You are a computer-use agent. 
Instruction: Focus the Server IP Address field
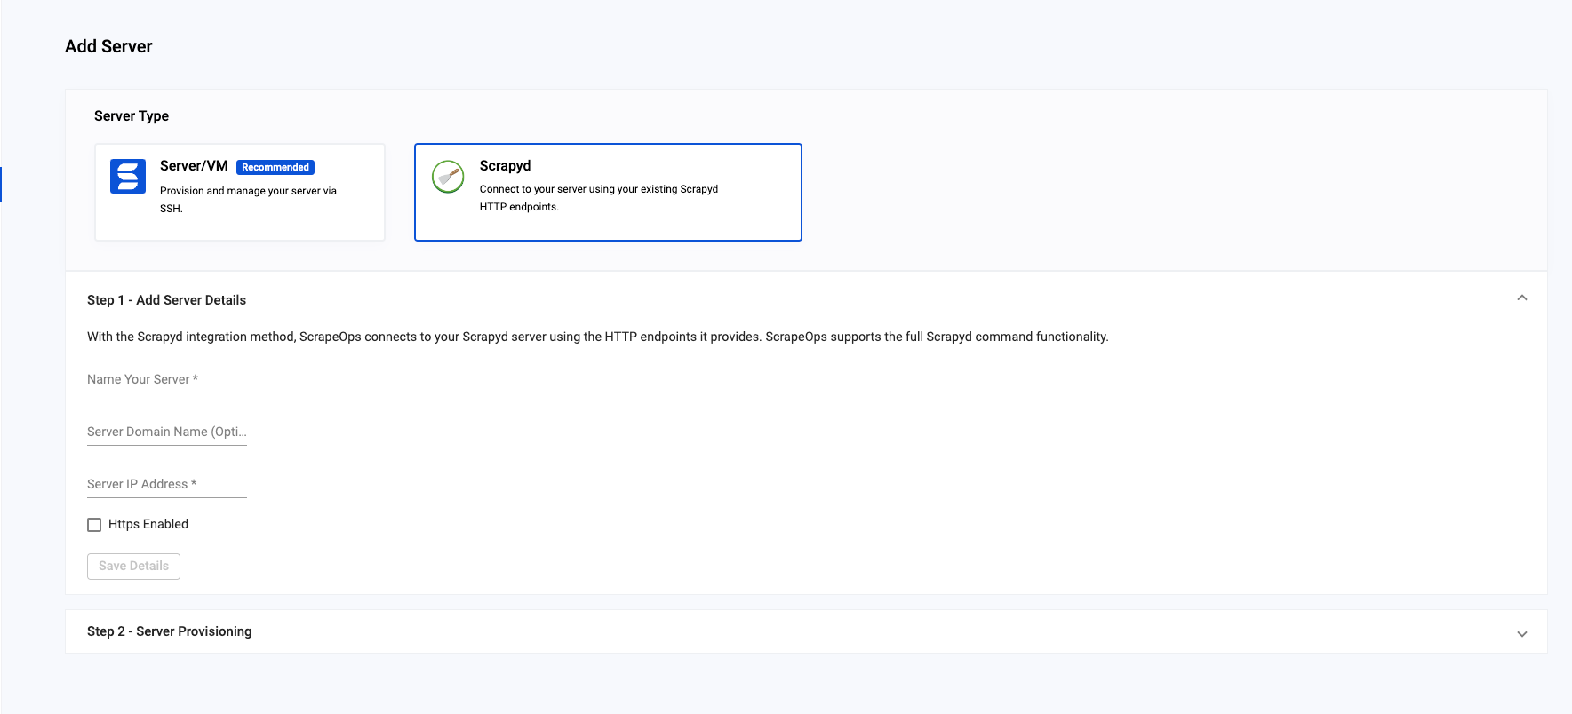pyautogui.click(x=167, y=485)
